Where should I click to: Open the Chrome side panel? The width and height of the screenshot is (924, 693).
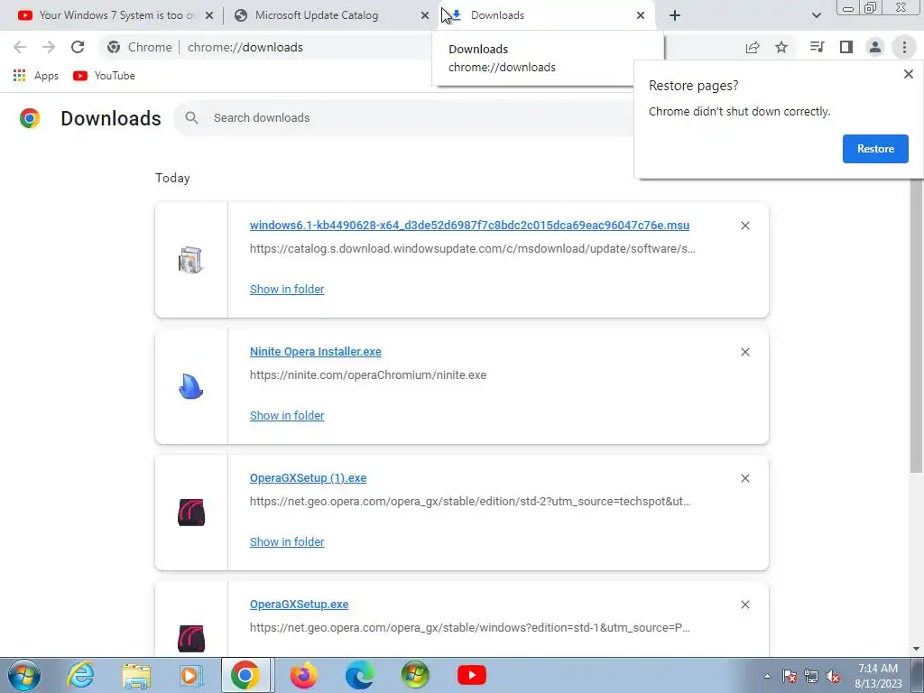point(846,47)
